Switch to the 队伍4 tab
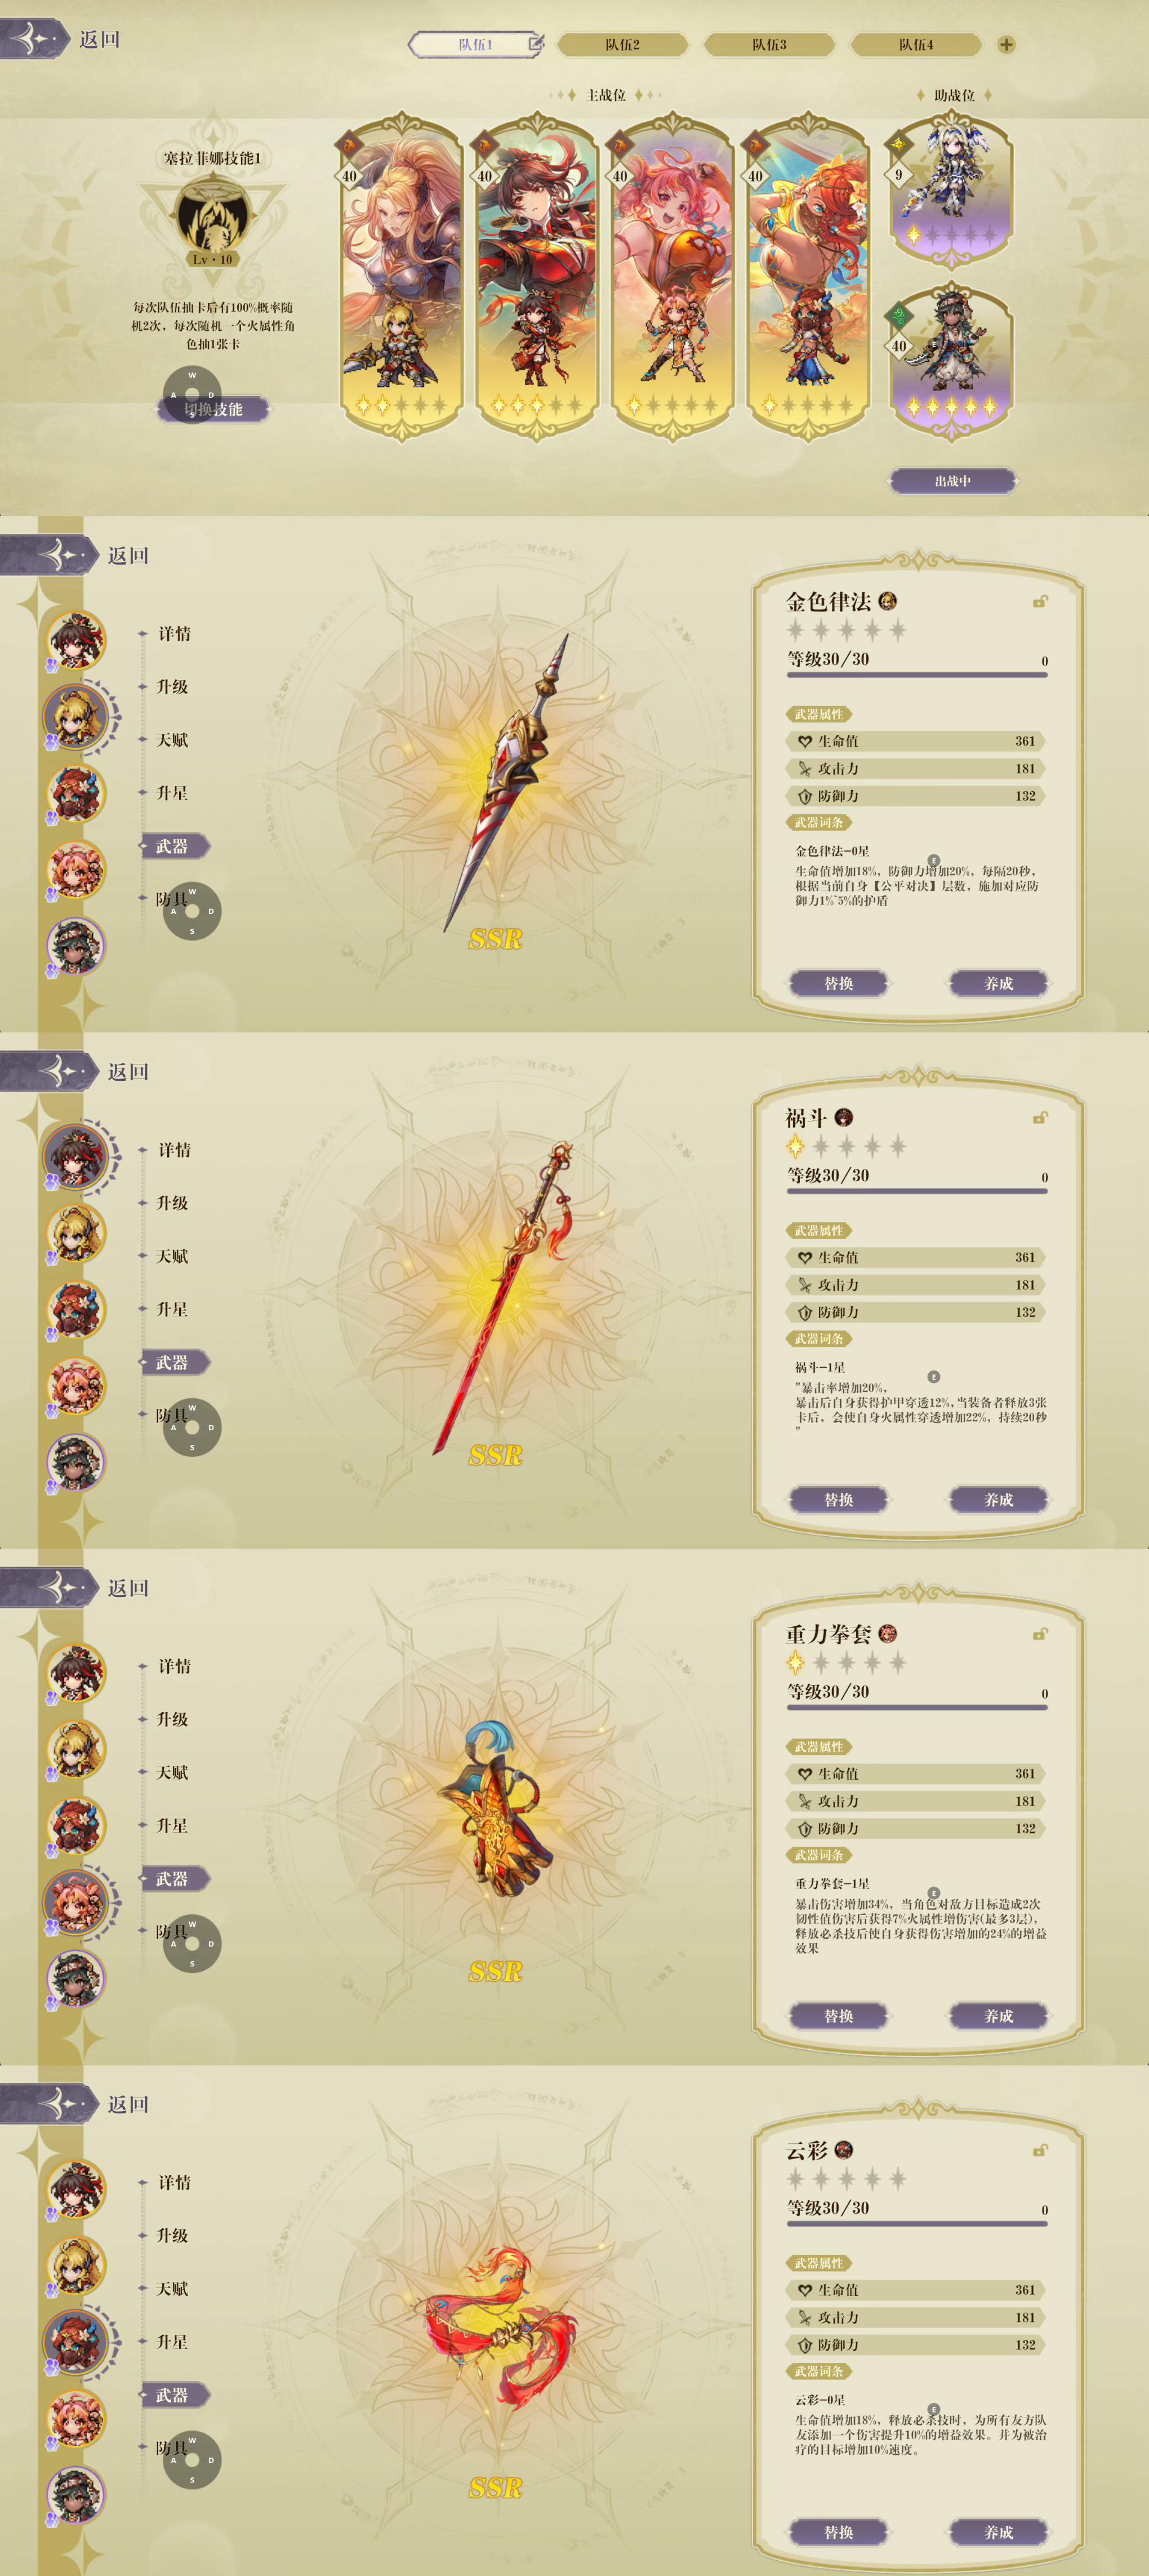The image size is (1149, 2576). 916,44
